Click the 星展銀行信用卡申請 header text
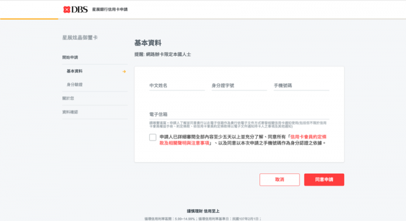406x221 pixels. tap(110, 10)
